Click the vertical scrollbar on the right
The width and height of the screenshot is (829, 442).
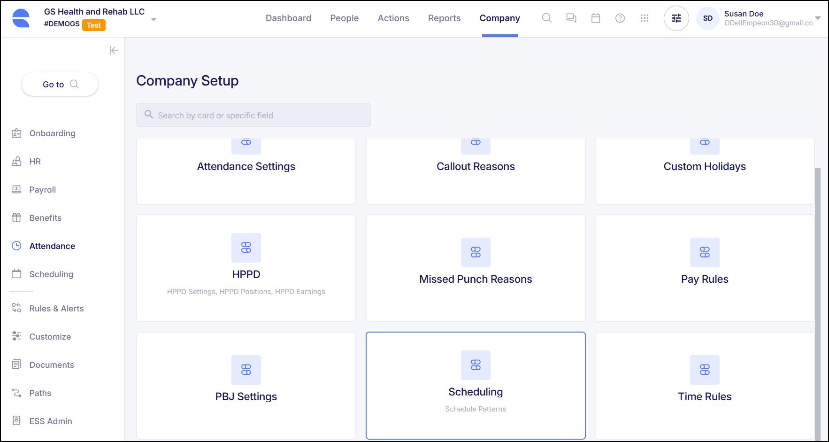[817, 301]
